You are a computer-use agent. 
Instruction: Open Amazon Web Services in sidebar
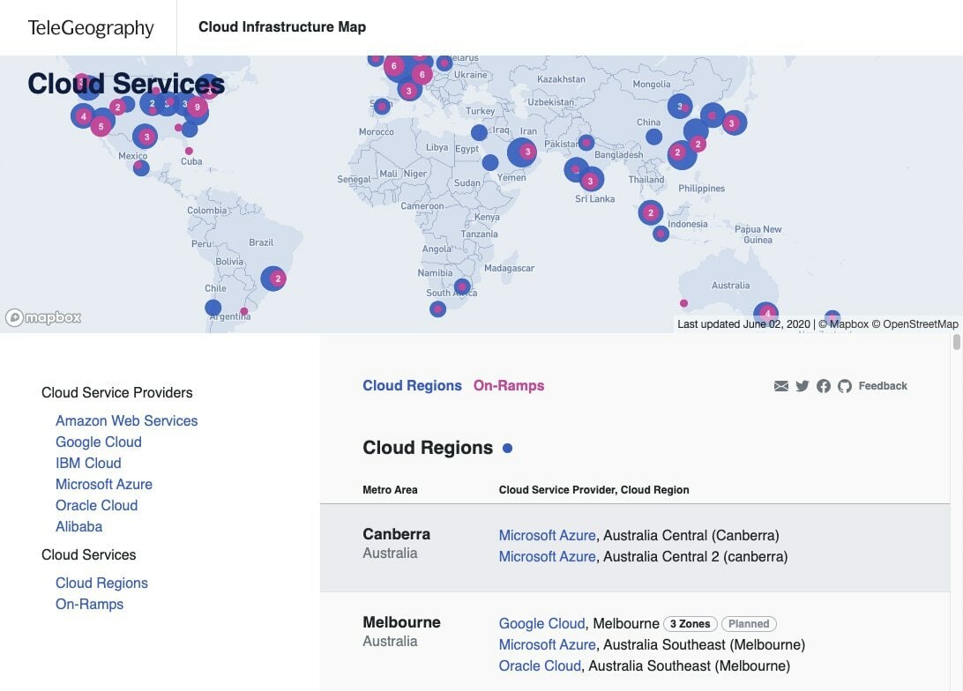[126, 421]
